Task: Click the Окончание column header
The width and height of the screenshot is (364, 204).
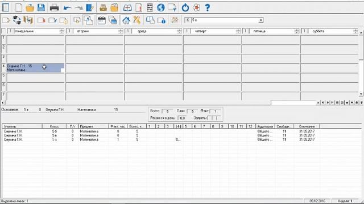Action: pyautogui.click(x=307, y=126)
